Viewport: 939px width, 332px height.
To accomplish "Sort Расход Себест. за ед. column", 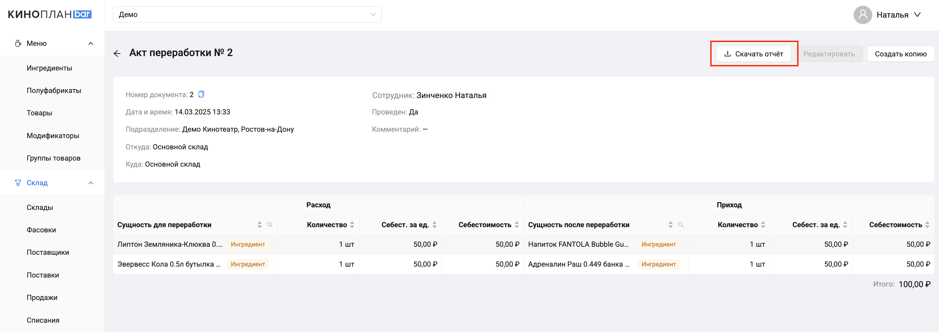I will point(434,225).
